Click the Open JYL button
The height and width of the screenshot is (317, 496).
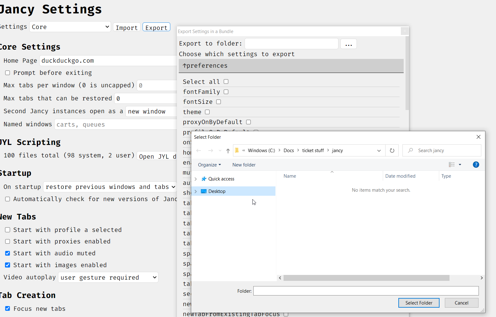(157, 156)
